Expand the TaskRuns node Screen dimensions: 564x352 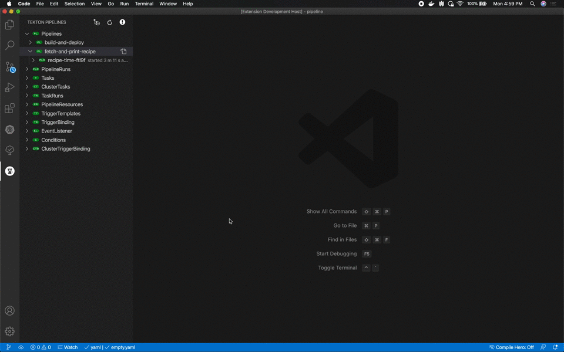click(27, 96)
